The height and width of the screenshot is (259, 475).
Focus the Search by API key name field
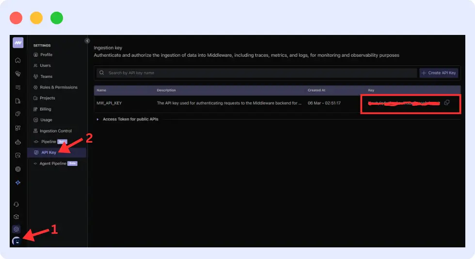click(256, 73)
